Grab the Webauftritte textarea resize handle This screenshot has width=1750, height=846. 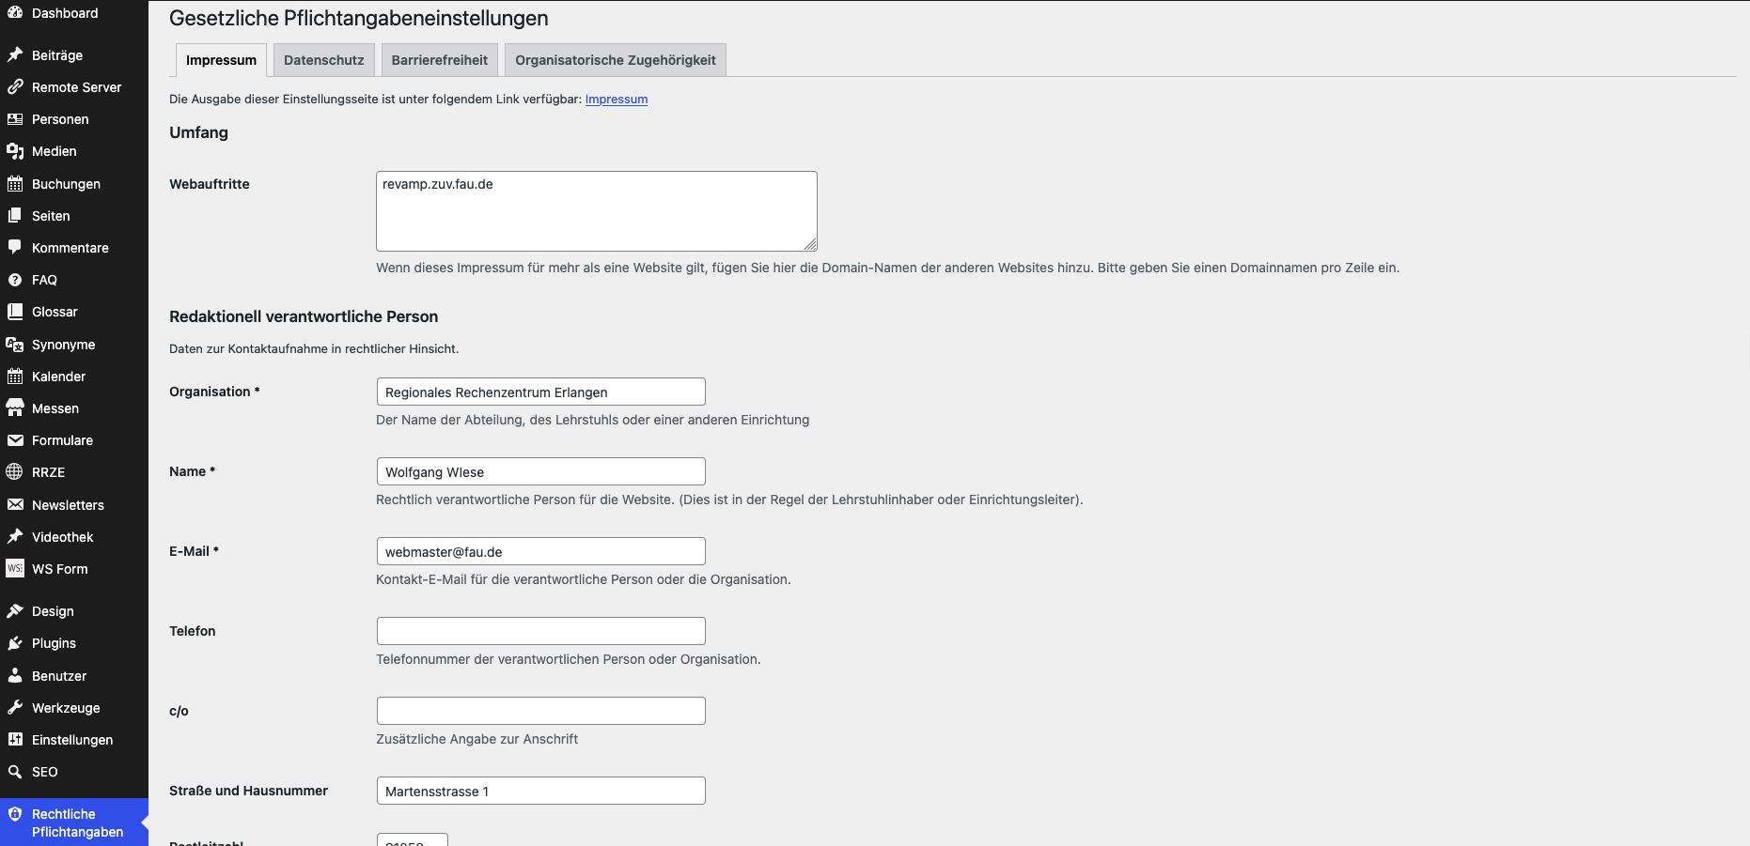pyautogui.click(x=810, y=244)
